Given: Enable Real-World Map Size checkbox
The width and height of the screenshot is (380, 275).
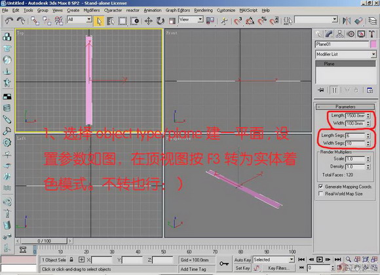Looking at the screenshot, I should point(320,194).
